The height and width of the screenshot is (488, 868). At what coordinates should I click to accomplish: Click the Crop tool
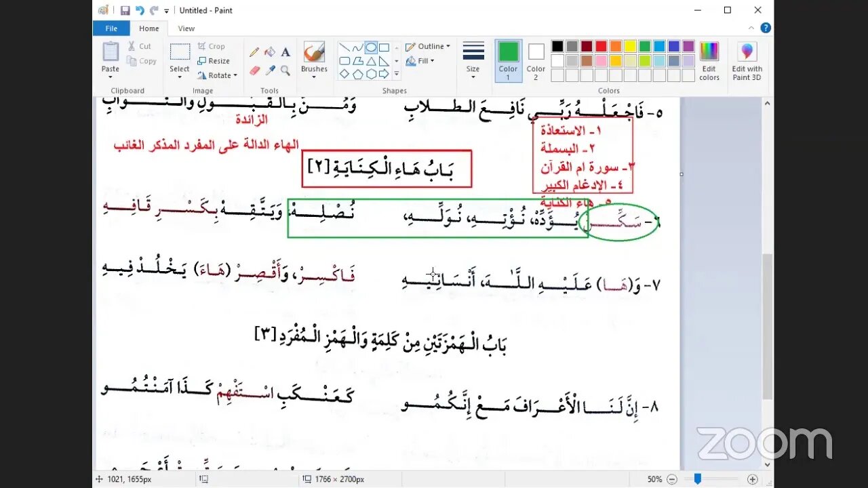[x=211, y=46]
